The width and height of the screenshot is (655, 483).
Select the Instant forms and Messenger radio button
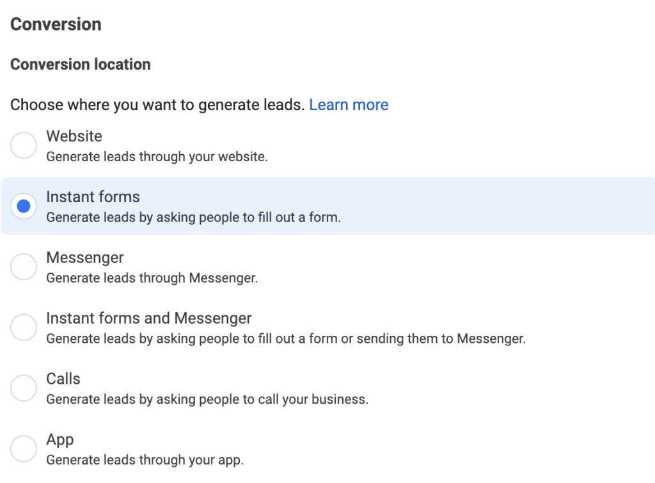[x=24, y=327]
